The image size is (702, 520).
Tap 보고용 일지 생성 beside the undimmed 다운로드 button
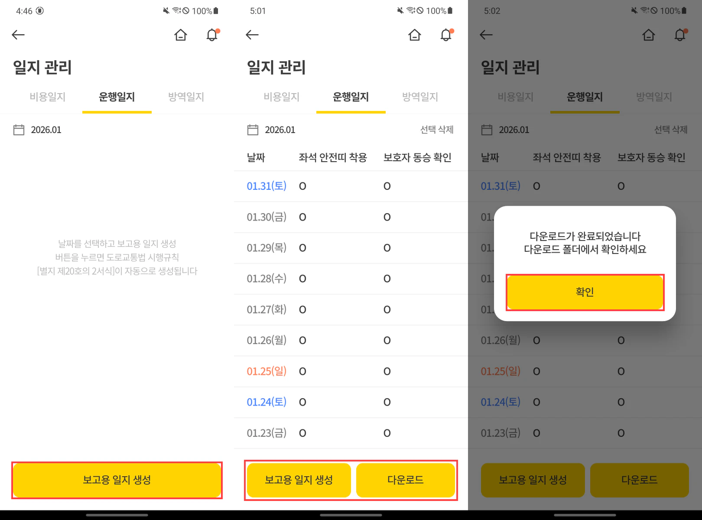pos(299,480)
